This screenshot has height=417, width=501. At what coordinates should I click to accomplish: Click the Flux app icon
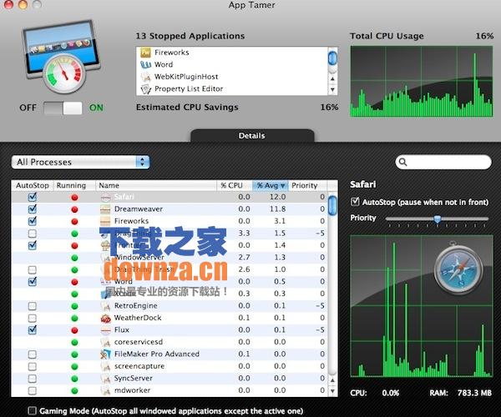[105, 330]
